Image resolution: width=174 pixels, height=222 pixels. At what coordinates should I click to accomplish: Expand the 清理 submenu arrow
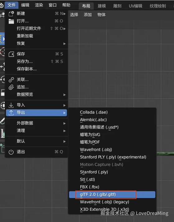(64, 131)
